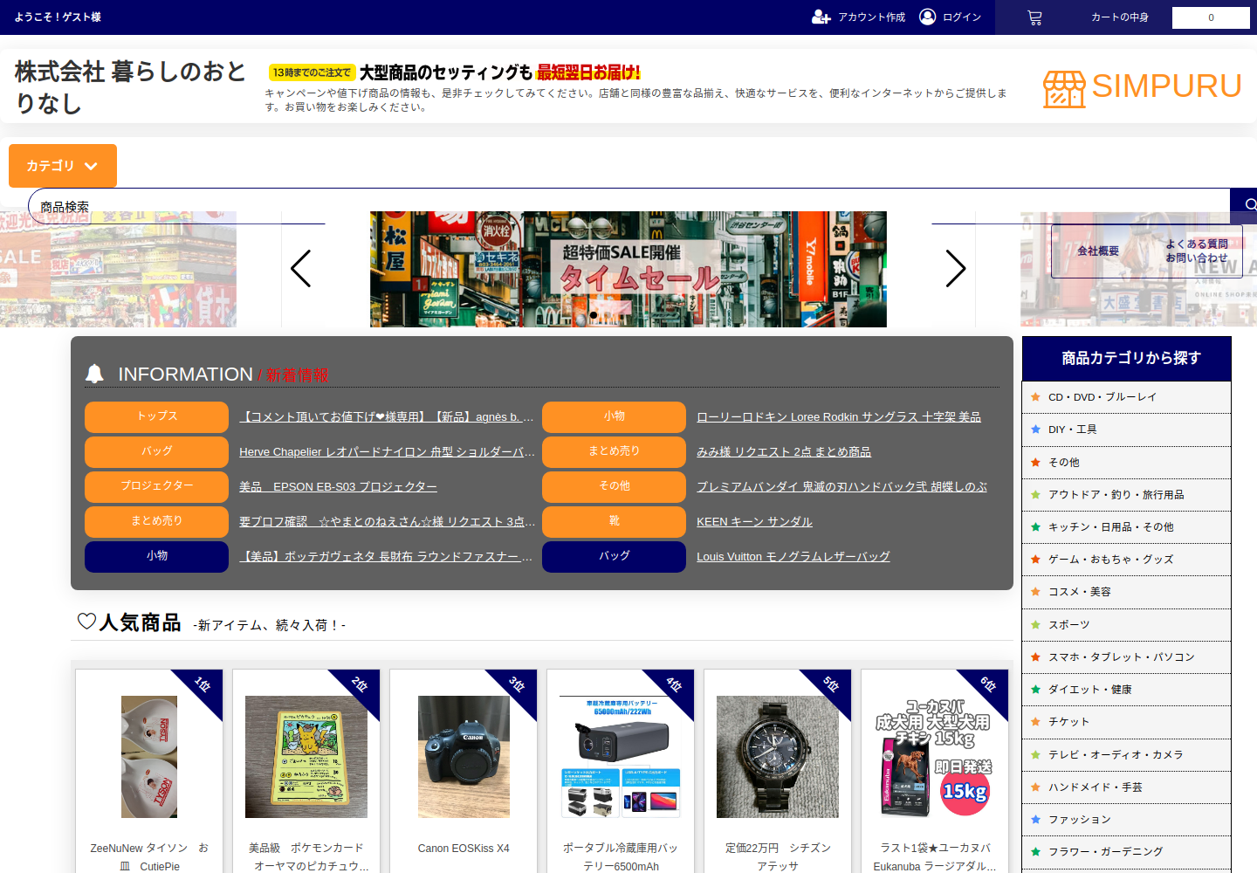
Task: Click the star beside コスメ・美容
Action: point(1035,592)
